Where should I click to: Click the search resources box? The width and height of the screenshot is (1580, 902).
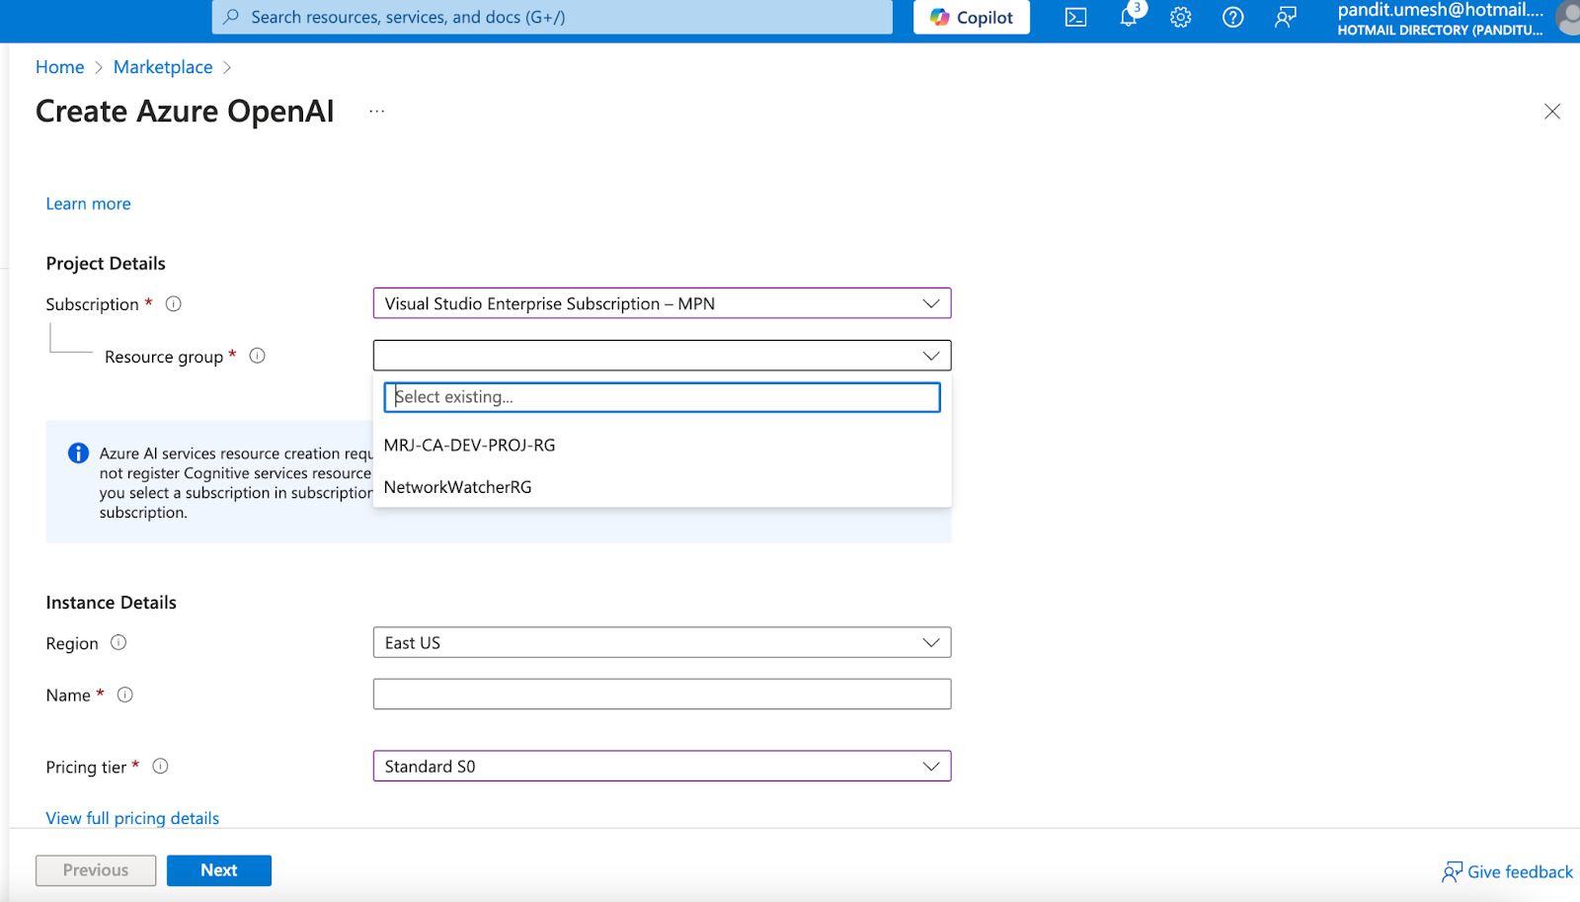point(552,17)
